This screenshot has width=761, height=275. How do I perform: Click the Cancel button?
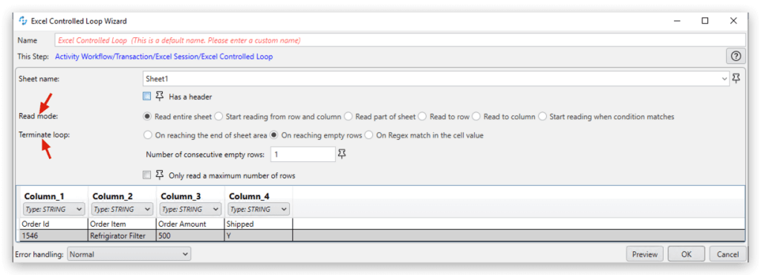[728, 254]
